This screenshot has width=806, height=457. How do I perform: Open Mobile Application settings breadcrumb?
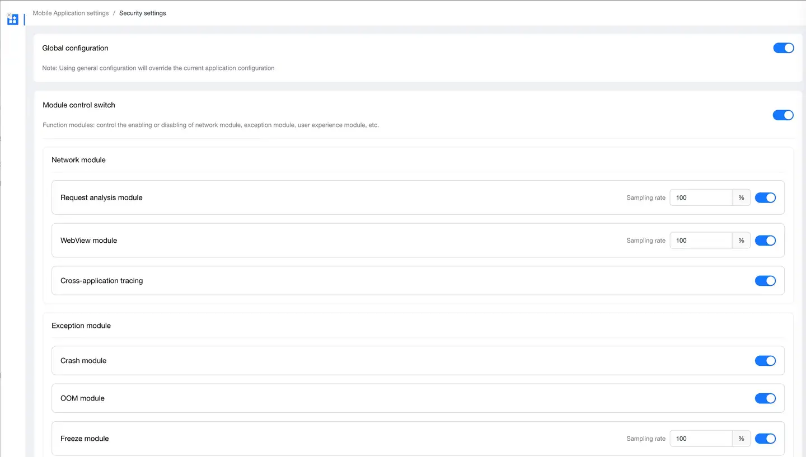point(71,13)
